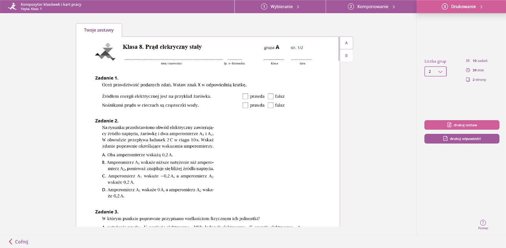The image size is (506, 248).
Task: Click the Zadanie 2 description paragraph
Action: [158, 136]
